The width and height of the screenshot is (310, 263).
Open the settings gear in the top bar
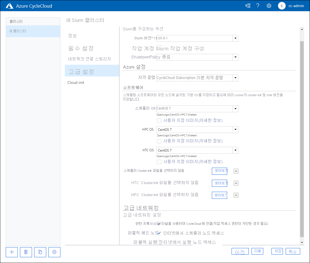click(269, 5)
